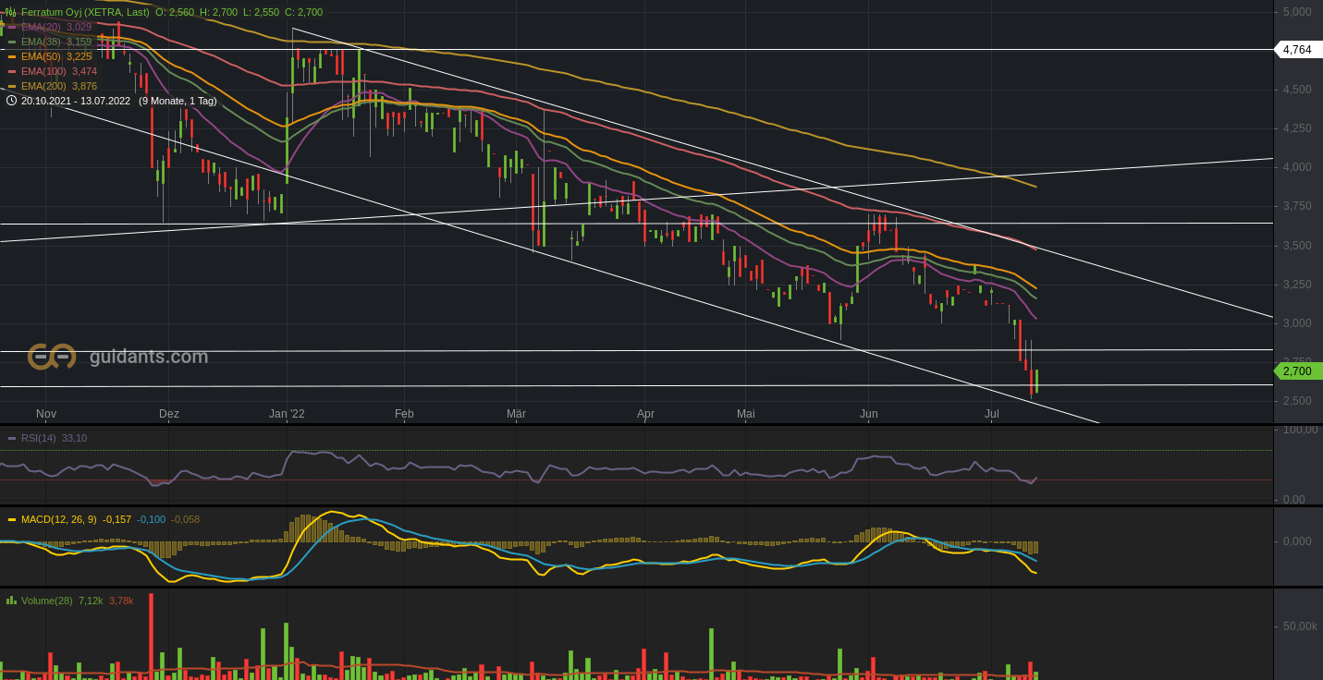Click the Volume(28) bar chart icon
The width and height of the screenshot is (1323, 680).
pyautogui.click(x=11, y=601)
